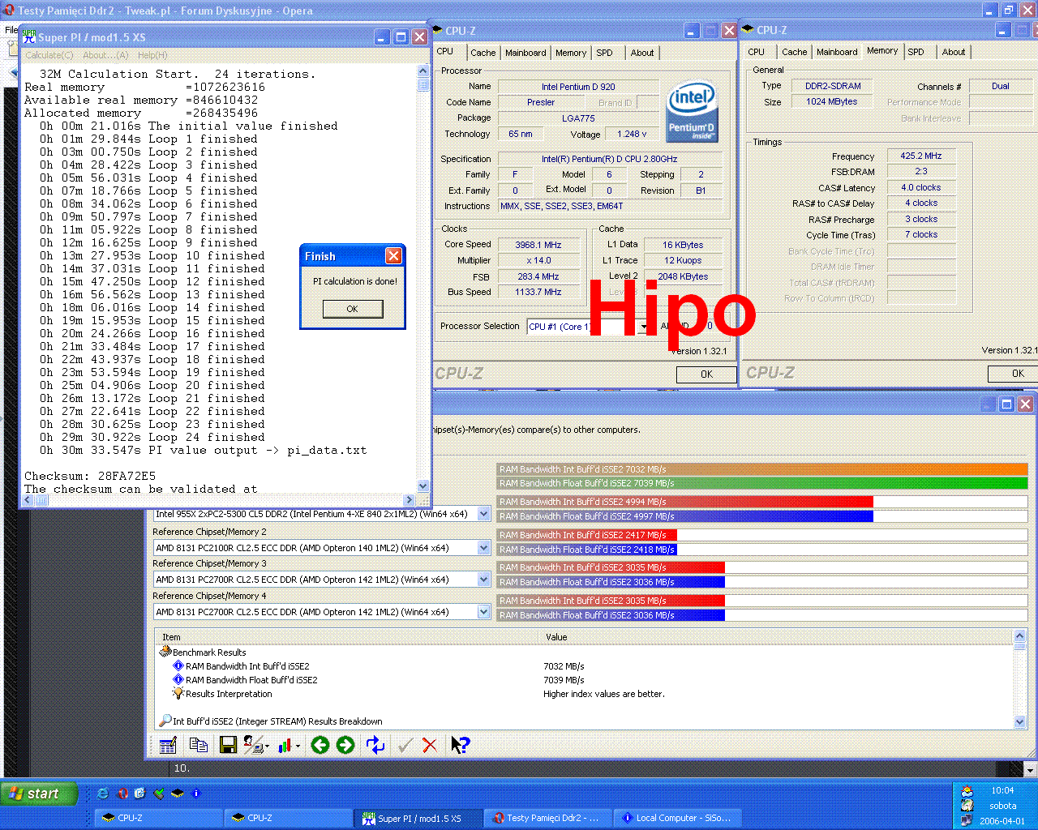Expand the Reference Chipset/Memory 3 dropdown
Image resolution: width=1038 pixels, height=830 pixels.
484,580
